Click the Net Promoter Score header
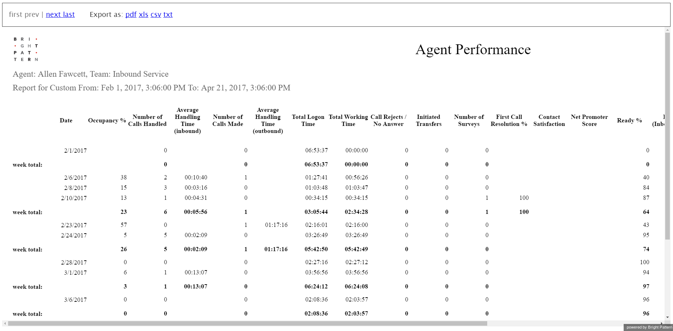The width and height of the screenshot is (673, 331). [589, 120]
